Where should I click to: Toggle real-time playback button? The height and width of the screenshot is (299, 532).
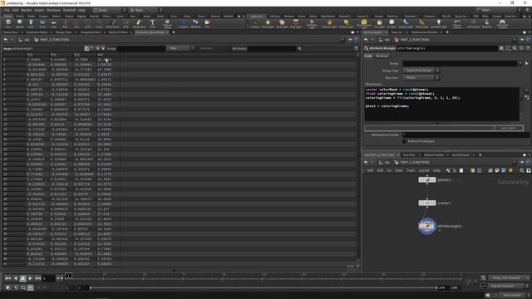pos(30,287)
